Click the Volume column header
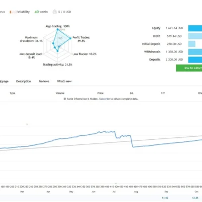Image resolution: width=202 pixels, height=202 pixels. (60, 93)
